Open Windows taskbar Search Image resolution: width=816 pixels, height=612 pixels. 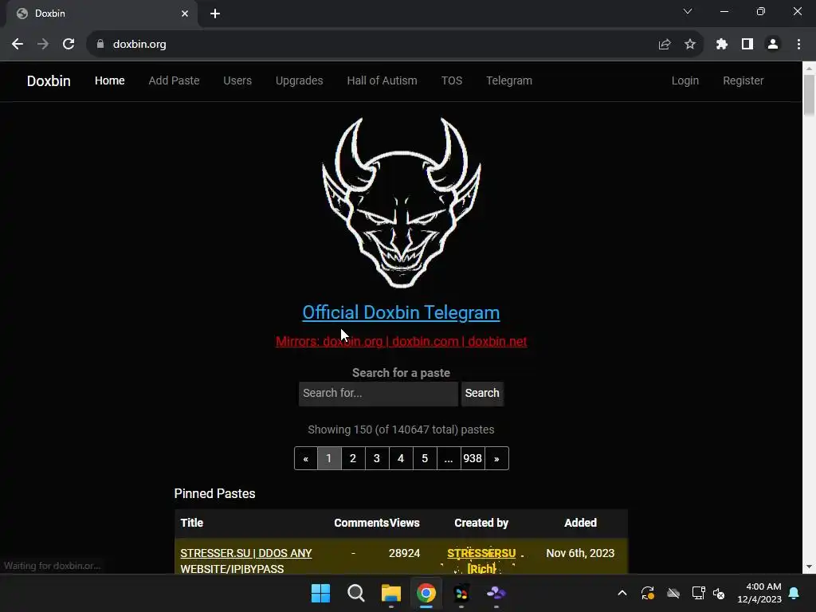pyautogui.click(x=356, y=593)
